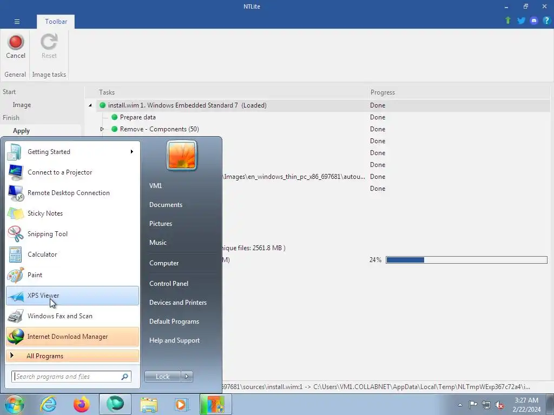This screenshot has width=554, height=415.
Task: Open Default Programs
Action: pos(174,322)
